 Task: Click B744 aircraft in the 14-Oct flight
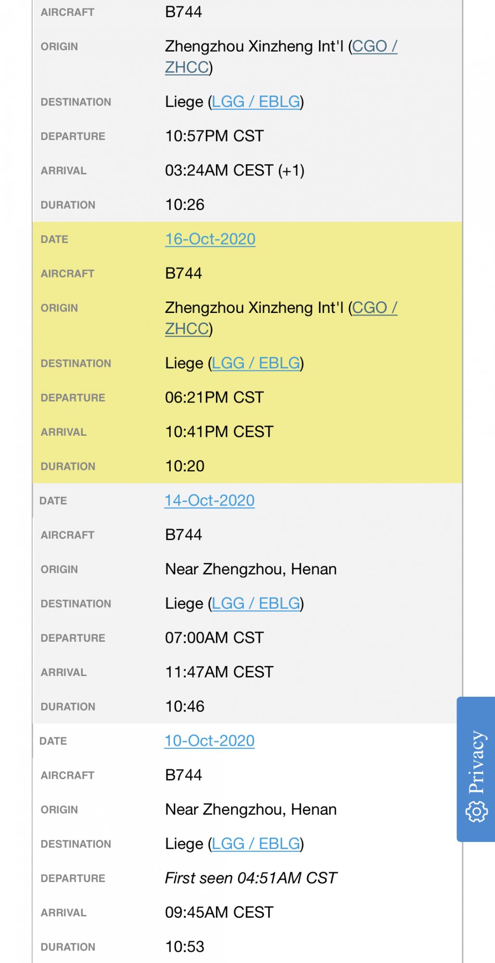click(x=183, y=534)
